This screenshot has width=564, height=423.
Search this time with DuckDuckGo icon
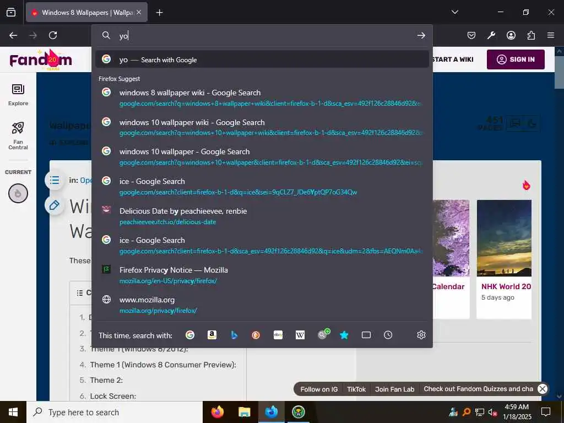pyautogui.click(x=256, y=335)
